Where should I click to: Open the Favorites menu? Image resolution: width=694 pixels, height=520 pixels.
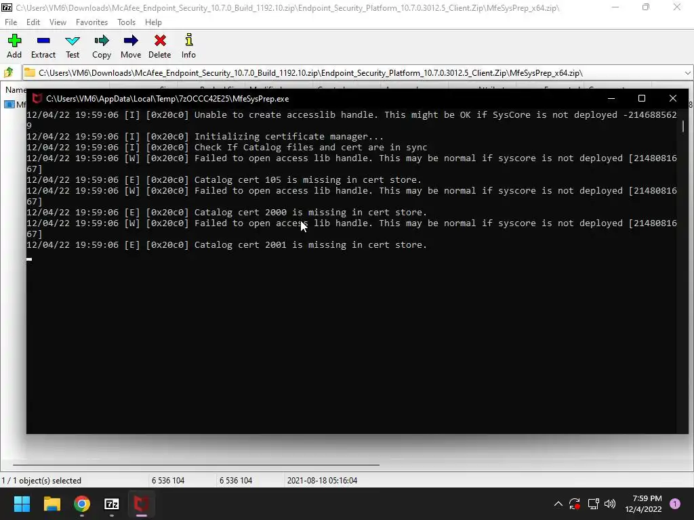[91, 22]
